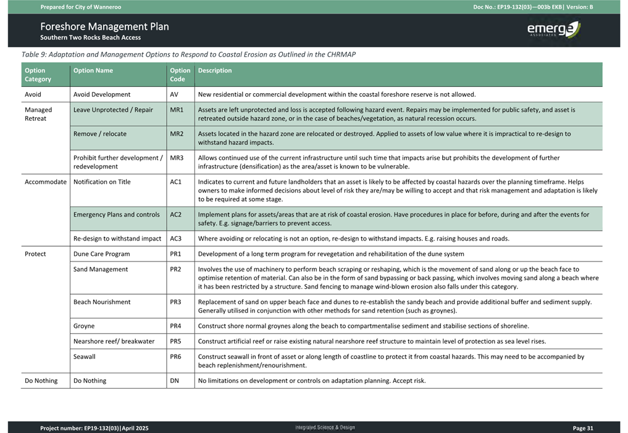
Task: Select 'Nearshore reef/ breakwater' option name
Action: point(114,341)
